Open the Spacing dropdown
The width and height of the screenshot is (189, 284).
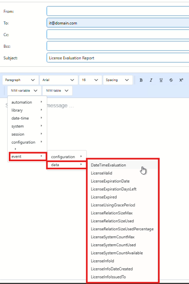coord(118,80)
